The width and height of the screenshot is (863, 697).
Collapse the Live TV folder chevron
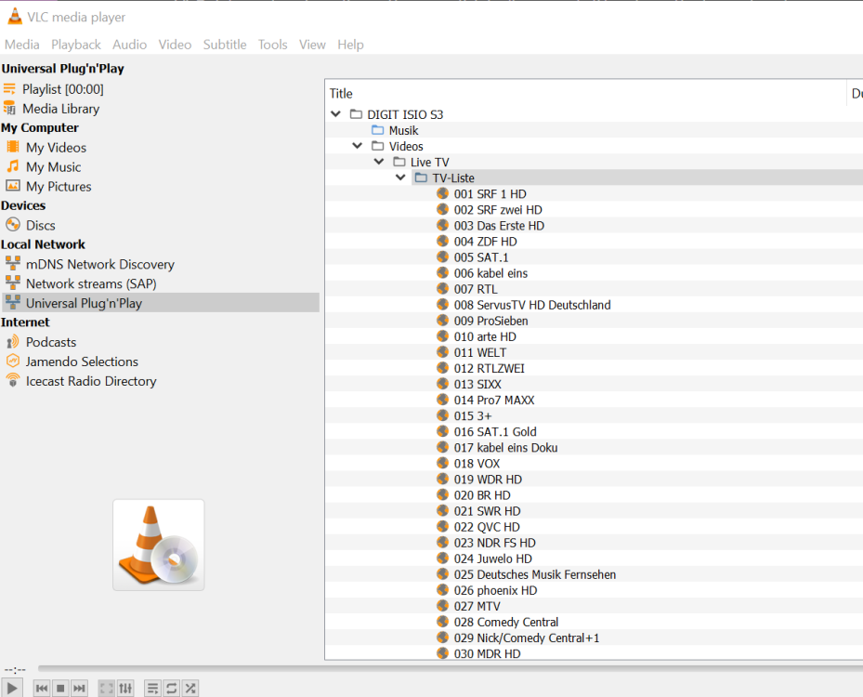pyautogui.click(x=379, y=162)
